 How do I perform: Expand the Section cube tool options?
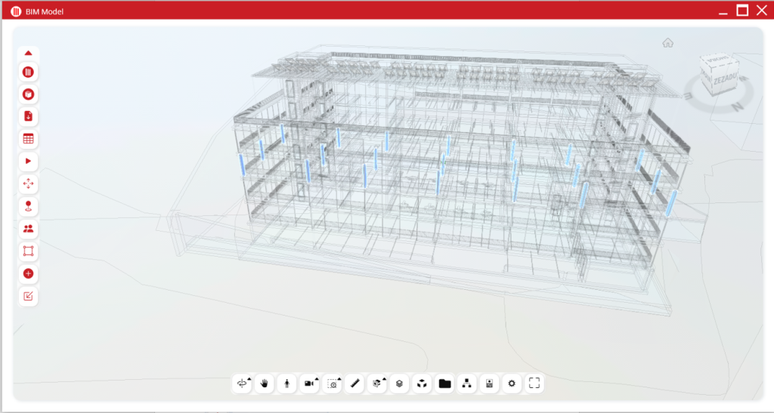pyautogui.click(x=376, y=384)
